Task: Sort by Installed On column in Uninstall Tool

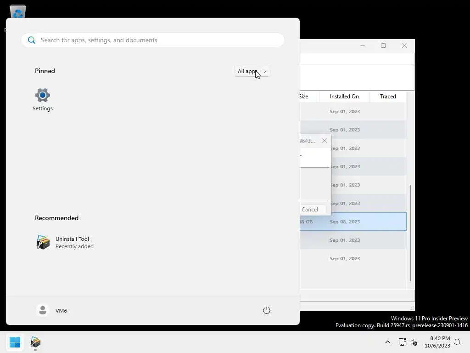Action: pos(344,97)
